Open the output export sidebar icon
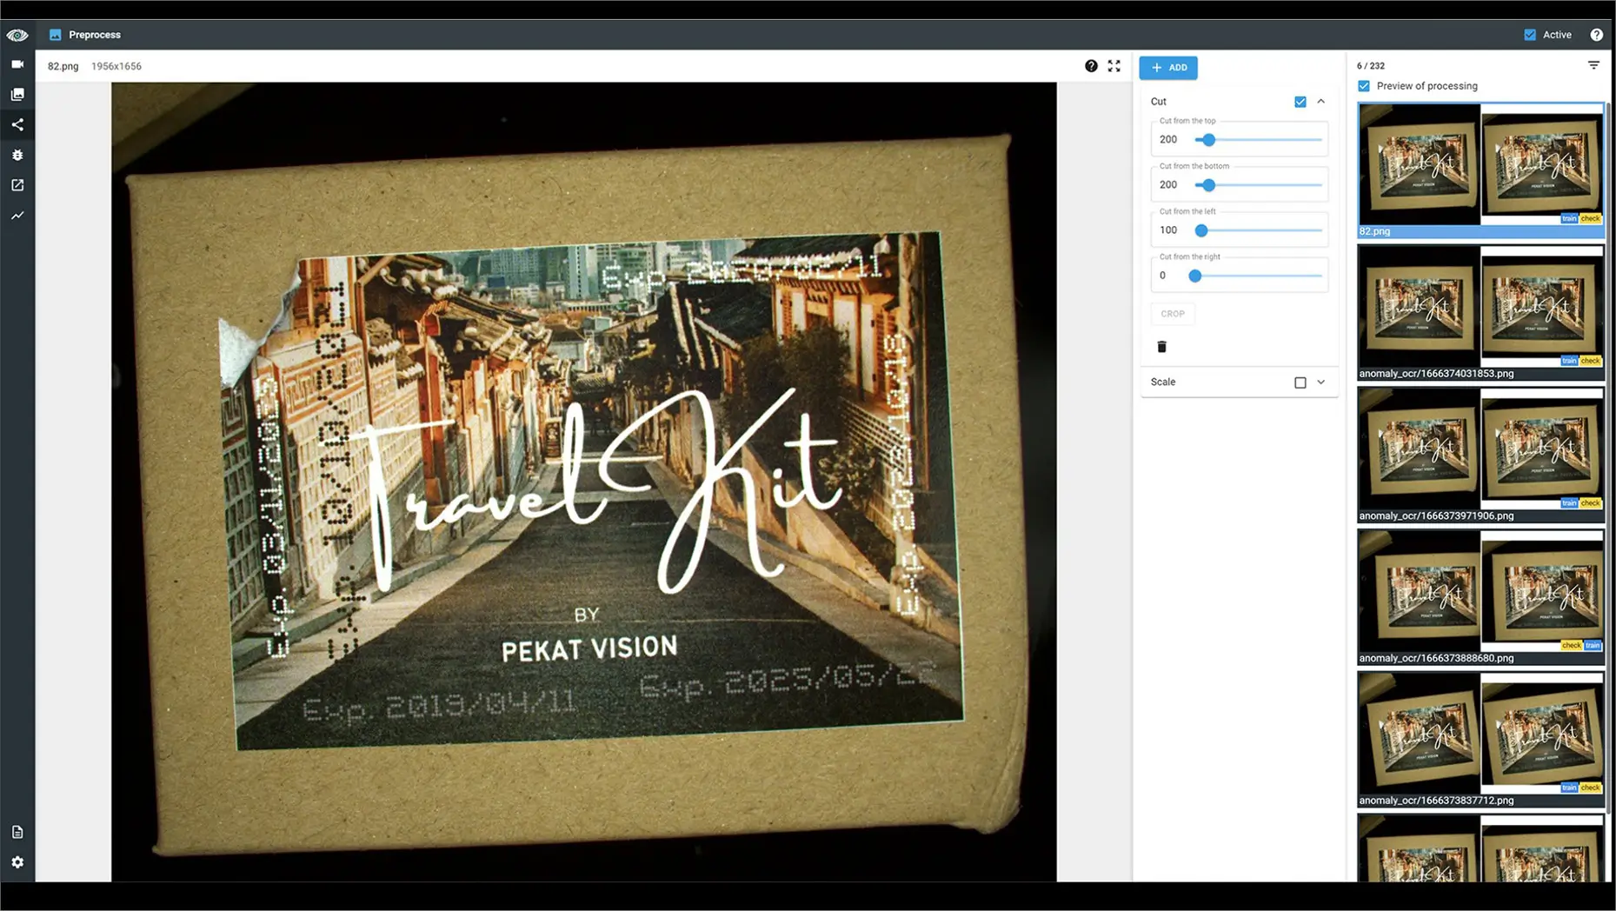This screenshot has height=911, width=1616. pos(17,185)
